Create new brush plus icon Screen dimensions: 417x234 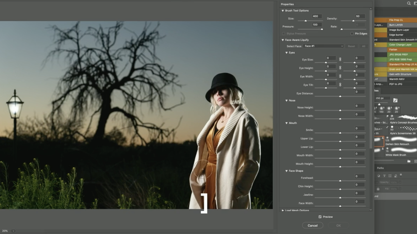[x=415, y=161]
